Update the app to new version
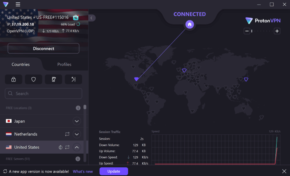The image size is (290, 176). point(114,171)
